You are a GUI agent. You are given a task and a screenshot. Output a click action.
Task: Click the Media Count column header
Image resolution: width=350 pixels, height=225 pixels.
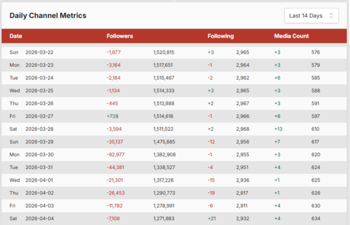[291, 36]
